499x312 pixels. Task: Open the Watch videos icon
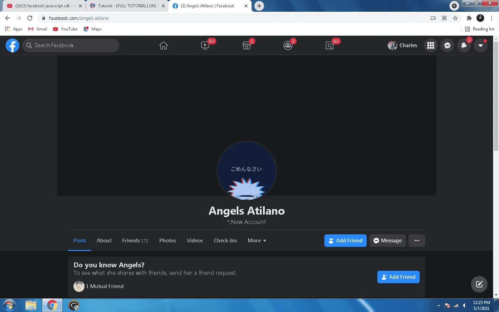click(205, 45)
